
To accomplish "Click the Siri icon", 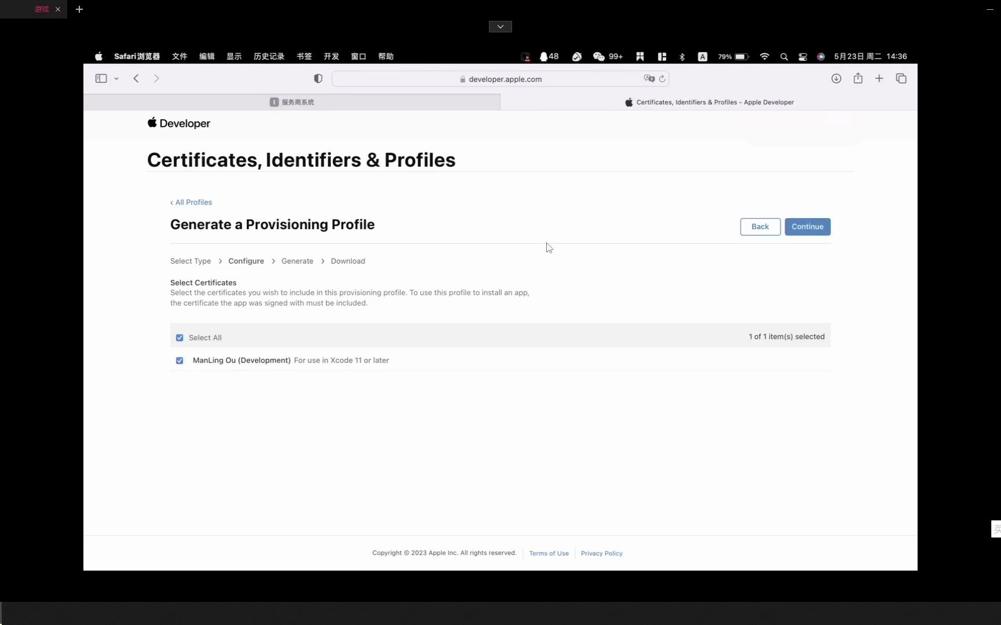I will (x=821, y=57).
